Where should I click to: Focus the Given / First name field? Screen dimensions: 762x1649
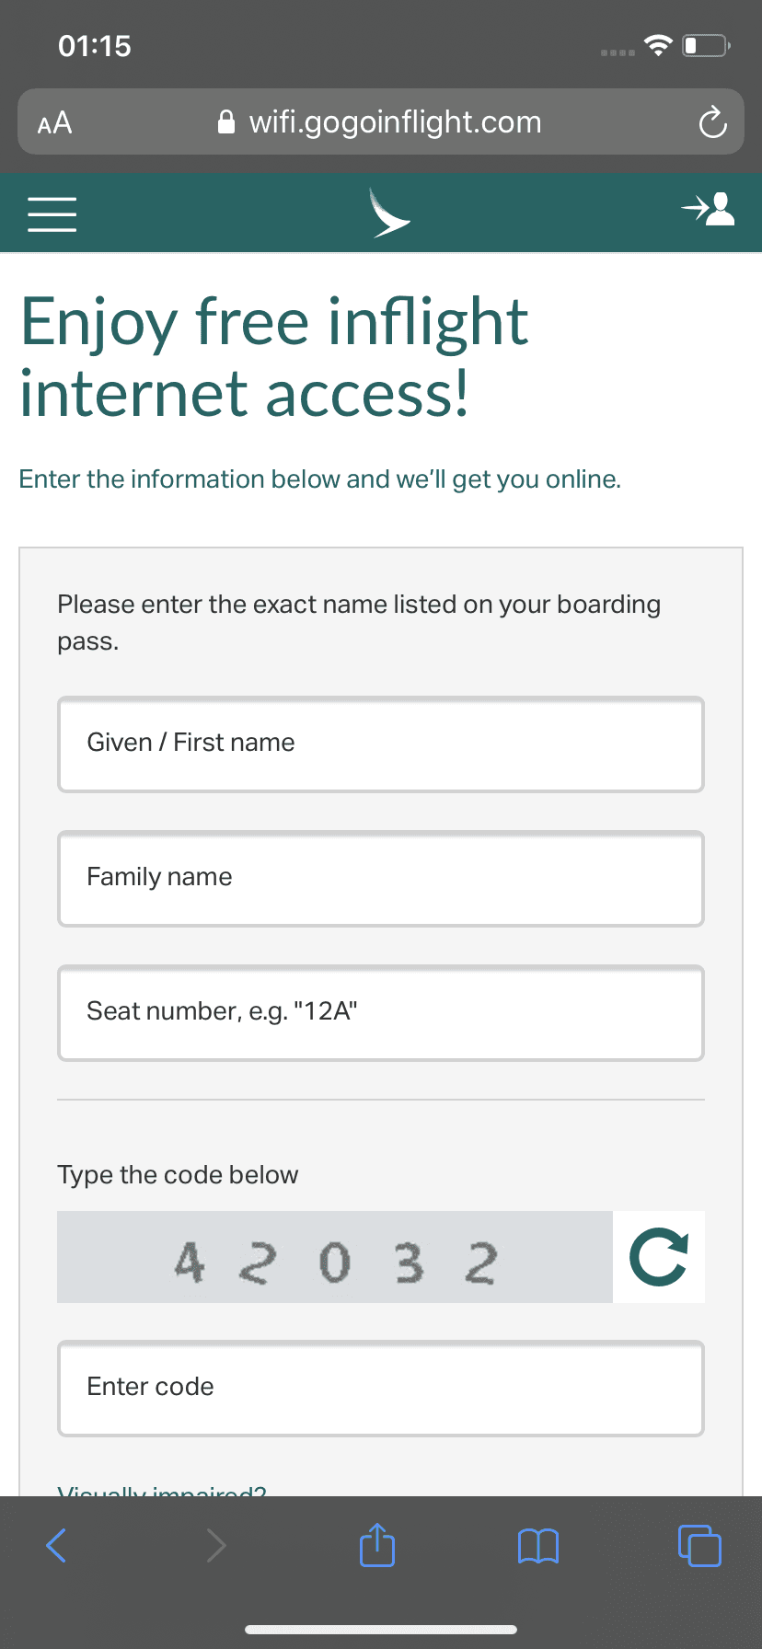coord(381,744)
